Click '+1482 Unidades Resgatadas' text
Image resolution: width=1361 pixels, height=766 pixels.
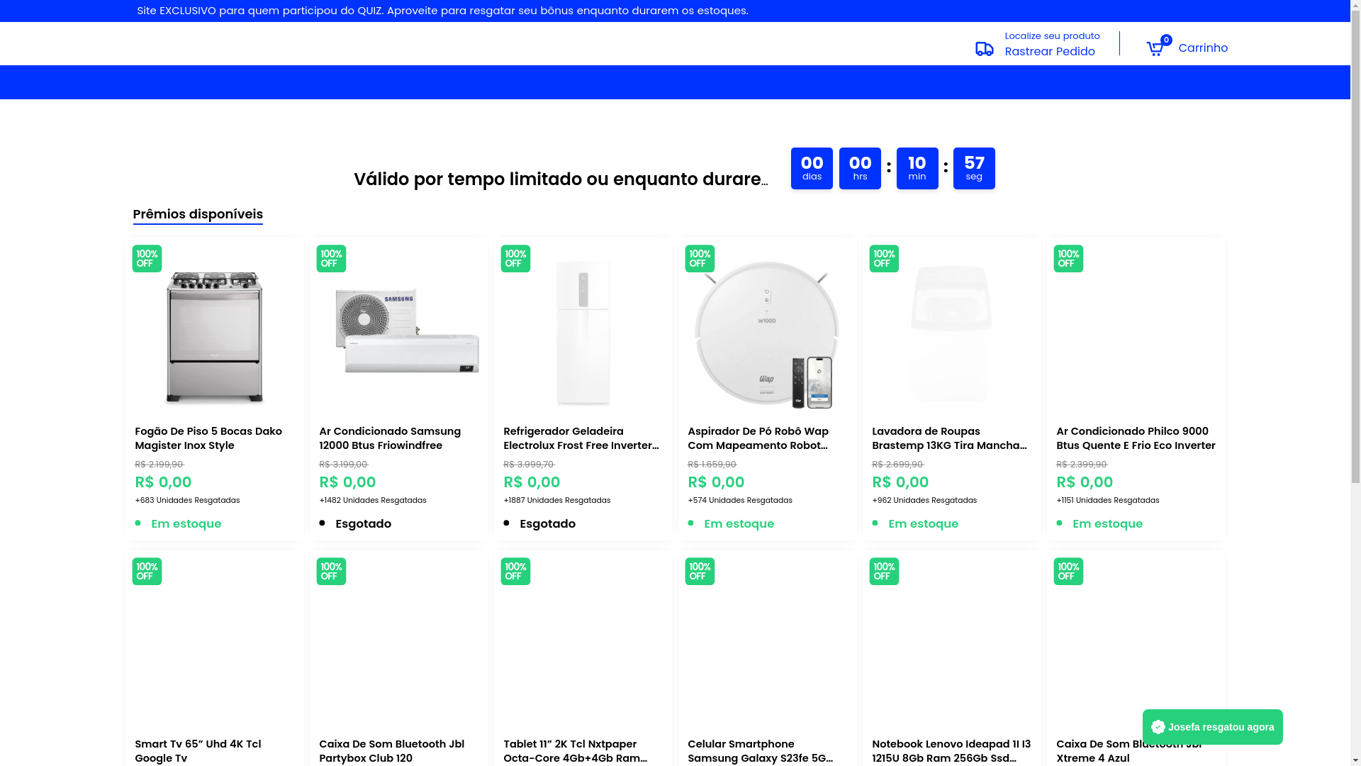coord(373,501)
